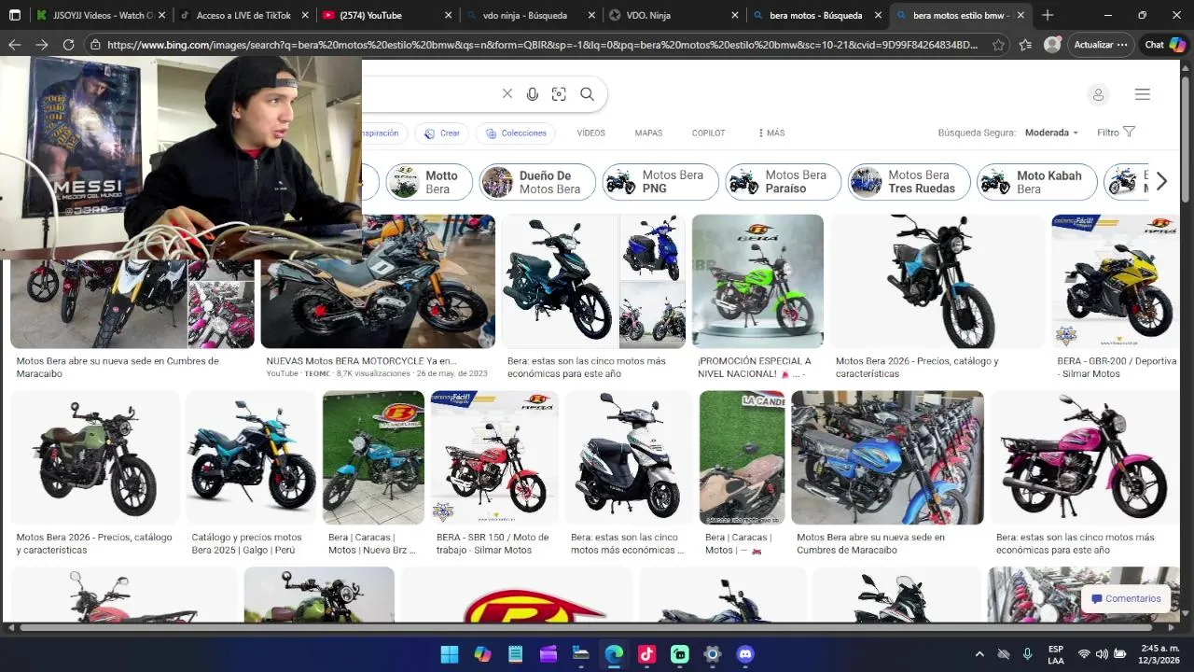The height and width of the screenshot is (672, 1194).
Task: Open the JJSOYJJ Videos browser tab
Action: (101, 15)
